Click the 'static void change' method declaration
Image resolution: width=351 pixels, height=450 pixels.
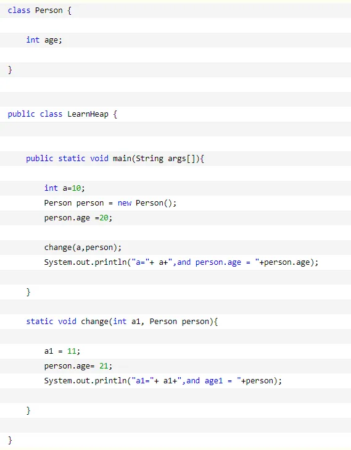[122, 322]
